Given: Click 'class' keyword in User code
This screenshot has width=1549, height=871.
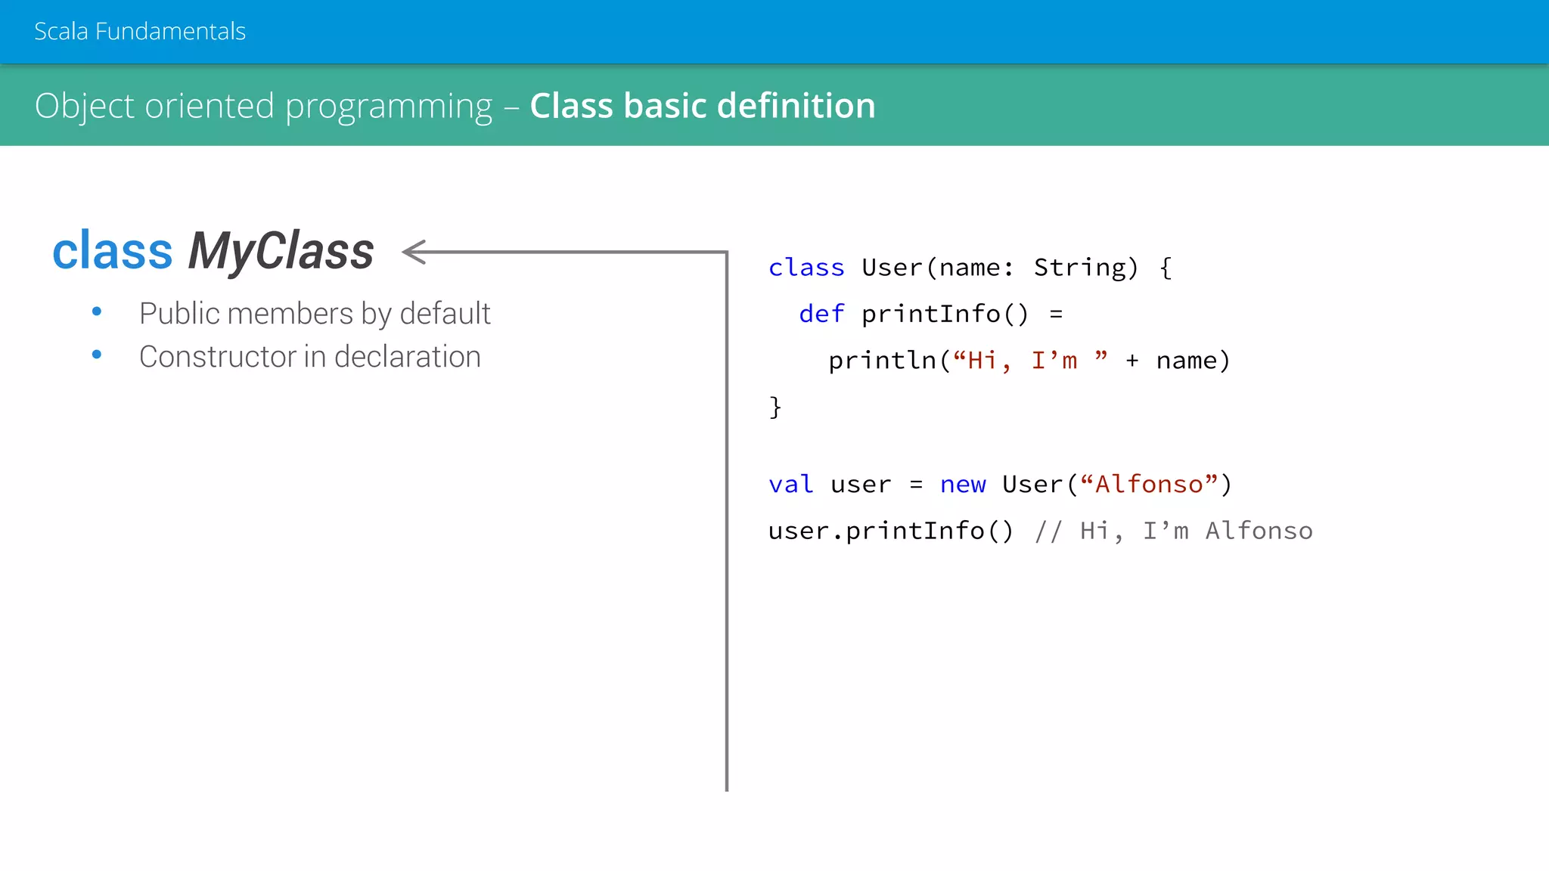Looking at the screenshot, I should click(x=806, y=268).
